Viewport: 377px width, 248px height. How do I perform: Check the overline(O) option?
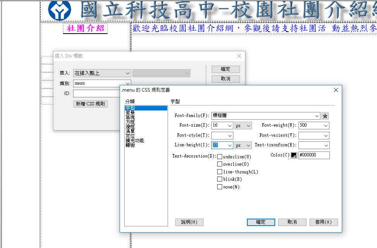point(220,164)
